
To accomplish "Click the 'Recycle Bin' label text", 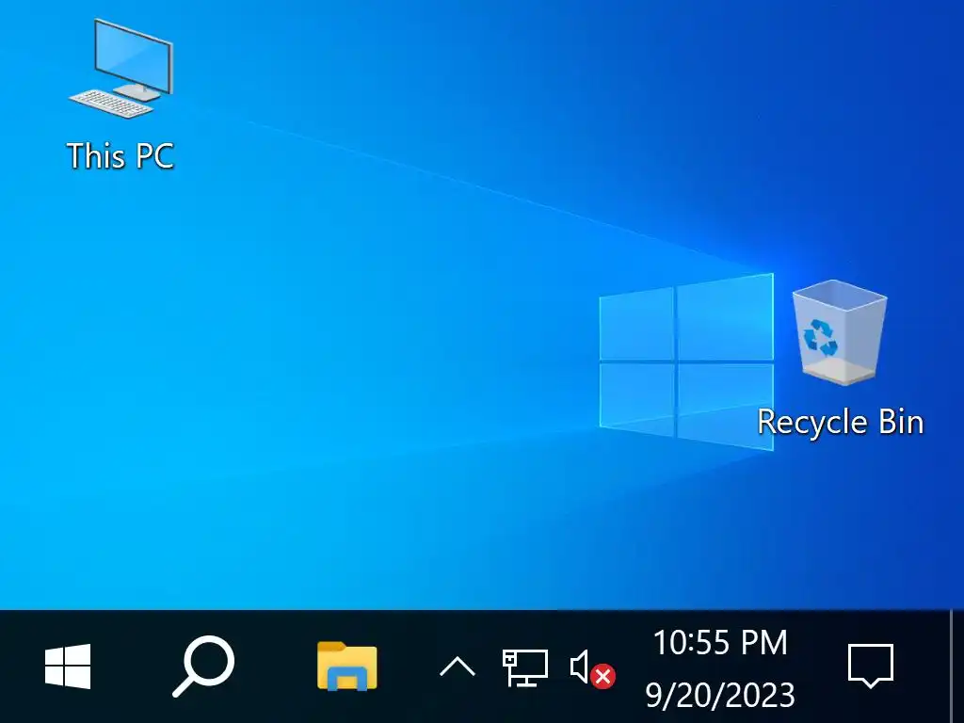I will click(x=841, y=423).
